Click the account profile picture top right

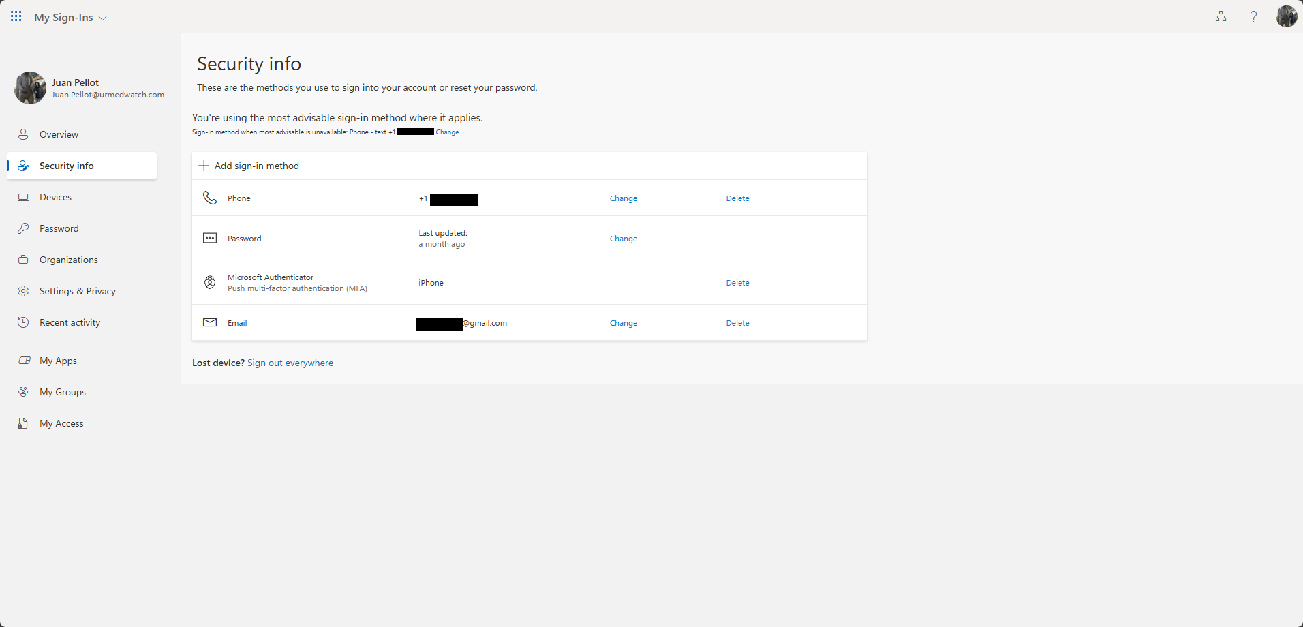click(x=1286, y=16)
